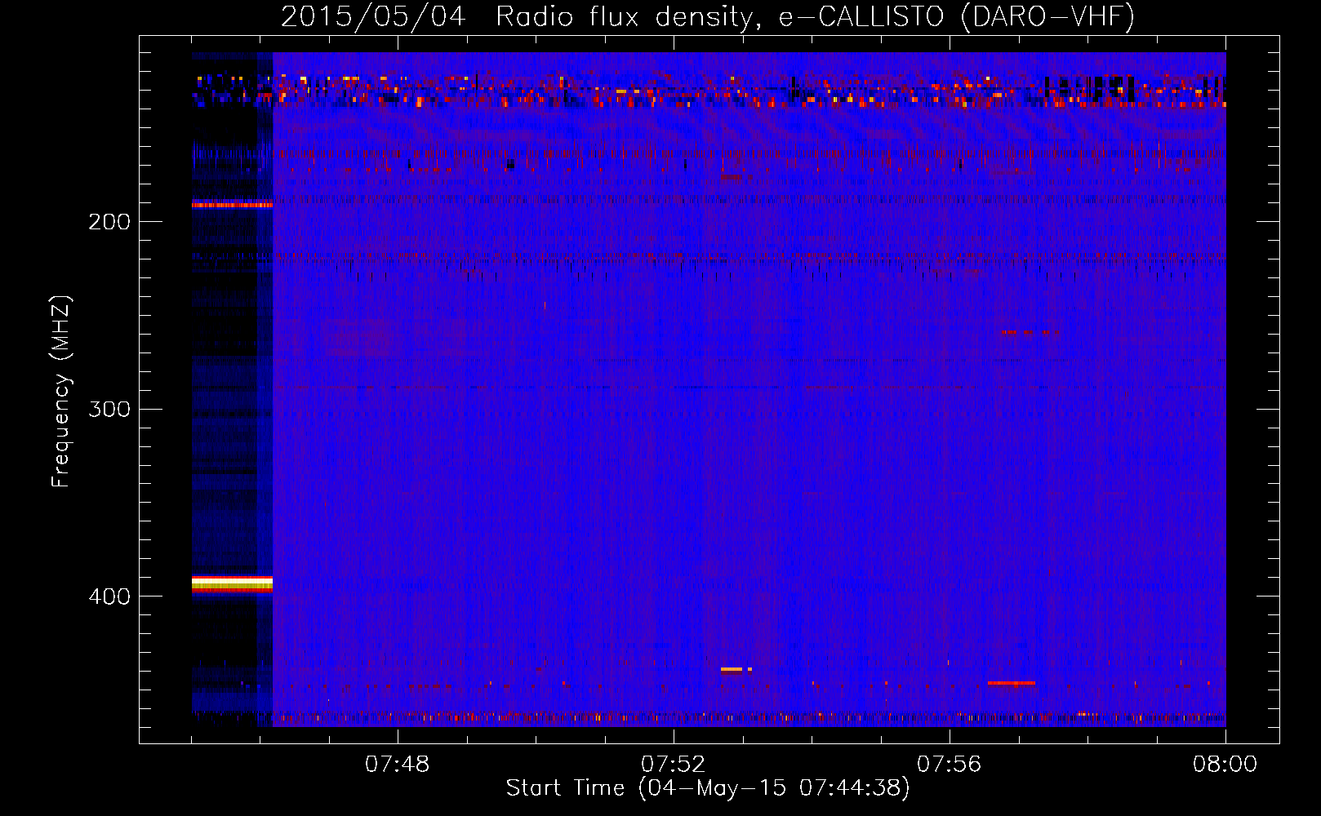Click the 'Start Time (04-May-15 07:44:38)' label
The image size is (1321, 816).
pos(708,788)
